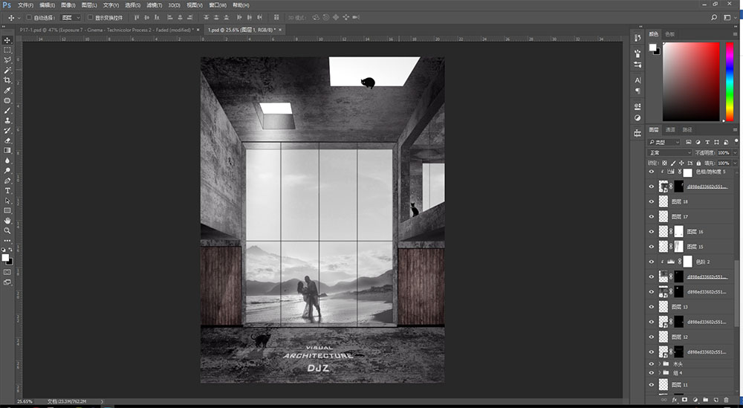Expand the 木头 layer group

tap(660, 364)
